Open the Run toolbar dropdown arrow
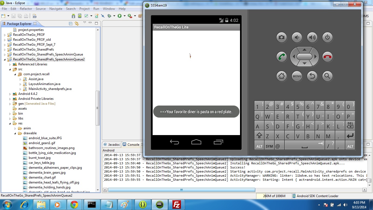373x210 pixels. (125, 16)
